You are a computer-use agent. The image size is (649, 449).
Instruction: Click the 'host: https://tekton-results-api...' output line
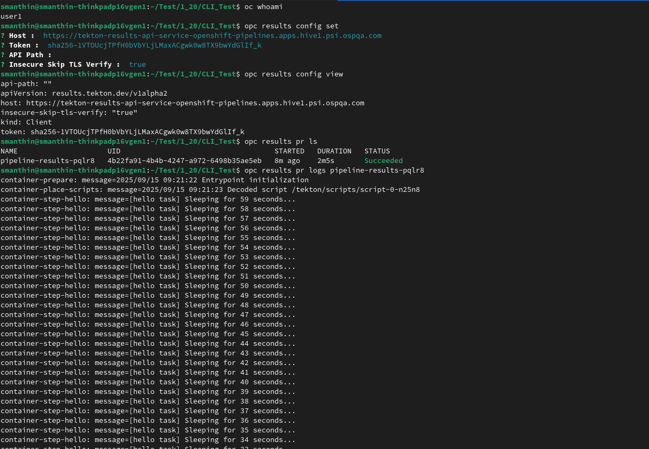pos(182,103)
